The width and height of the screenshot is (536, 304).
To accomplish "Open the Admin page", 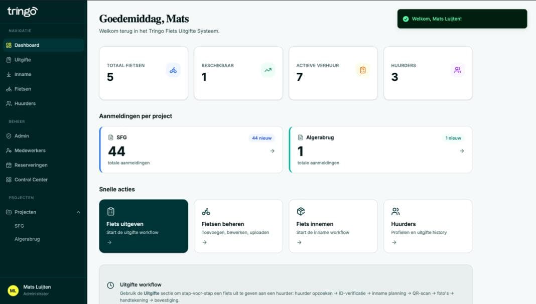I will pos(44,136).
